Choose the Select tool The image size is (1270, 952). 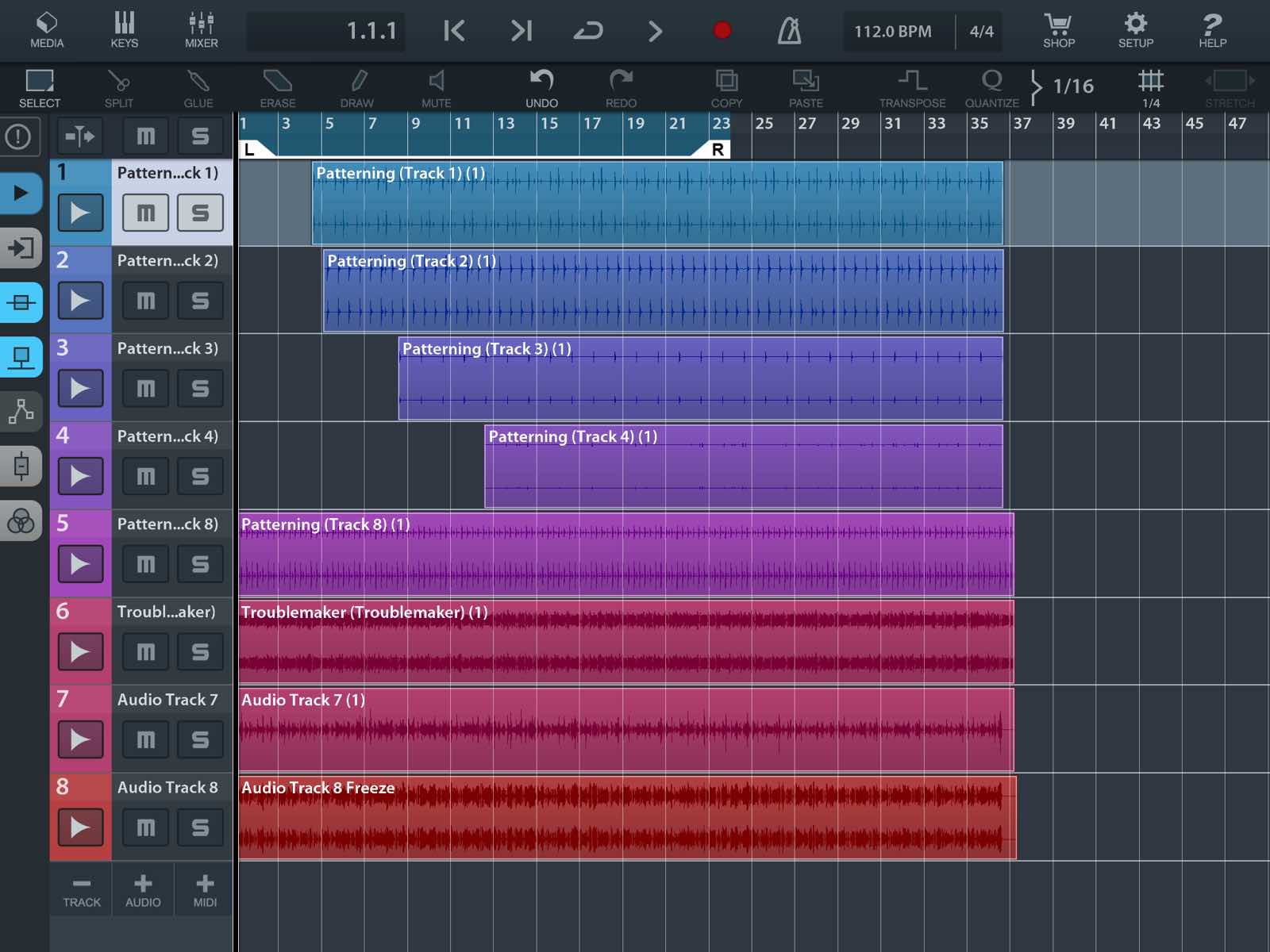click(x=40, y=88)
